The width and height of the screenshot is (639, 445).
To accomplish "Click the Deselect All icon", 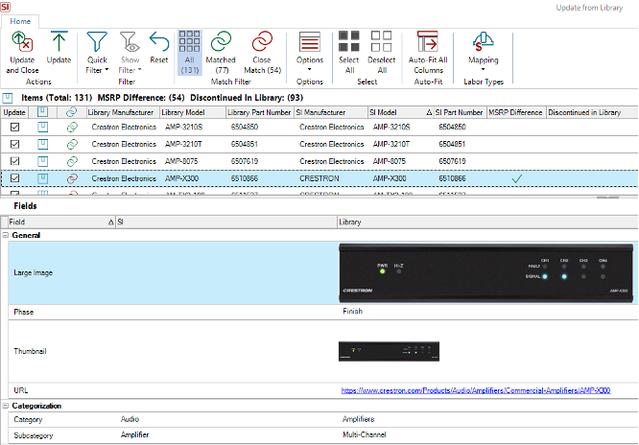I will [381, 42].
